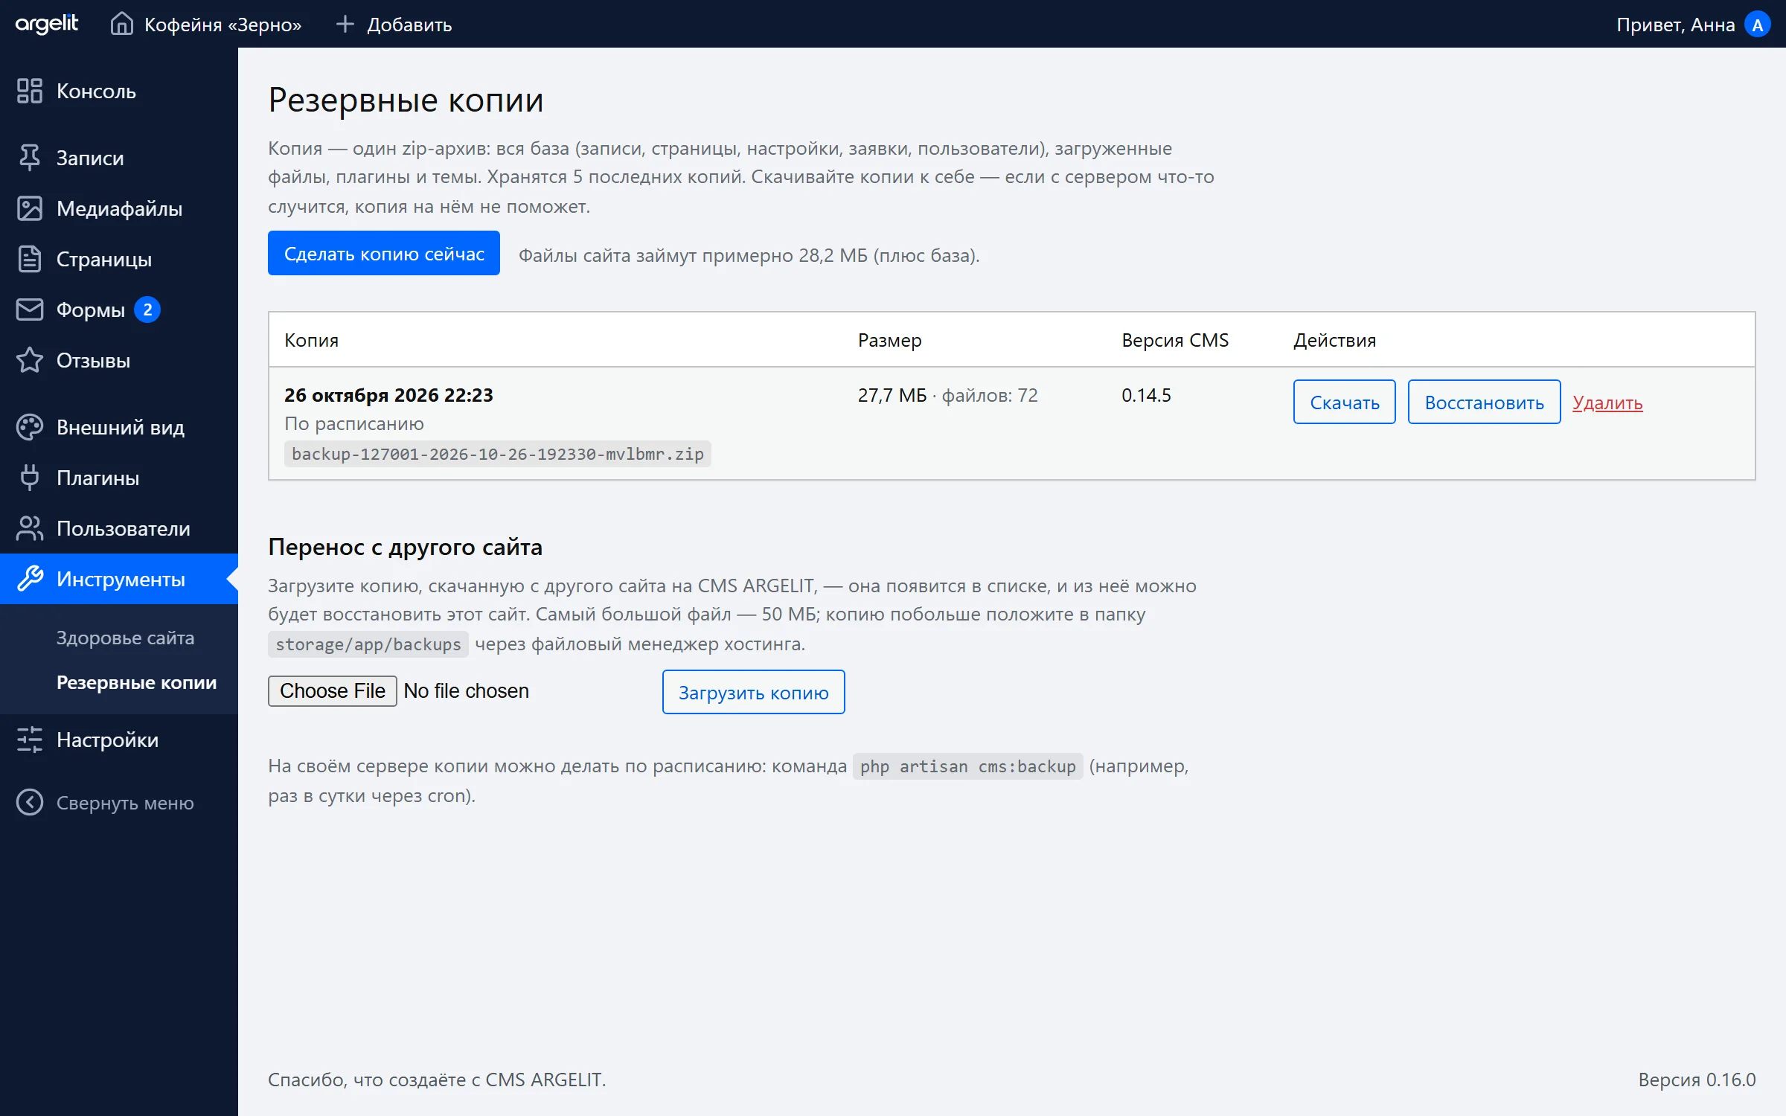Open Анна's user avatar
1786x1116 pixels.
[1758, 25]
